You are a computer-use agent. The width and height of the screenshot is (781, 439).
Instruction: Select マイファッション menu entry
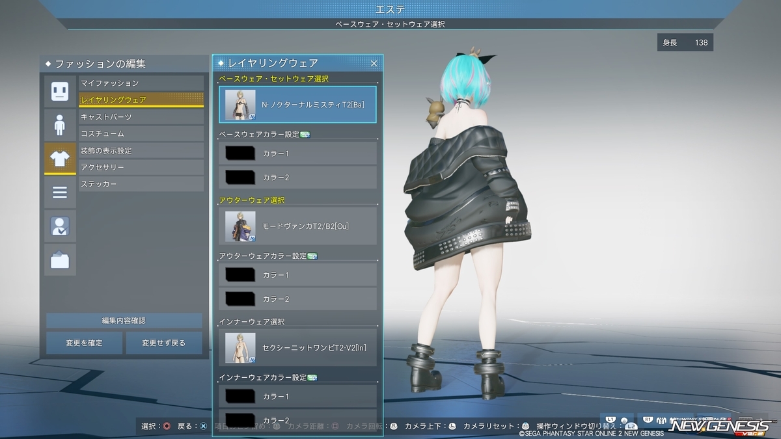click(141, 83)
